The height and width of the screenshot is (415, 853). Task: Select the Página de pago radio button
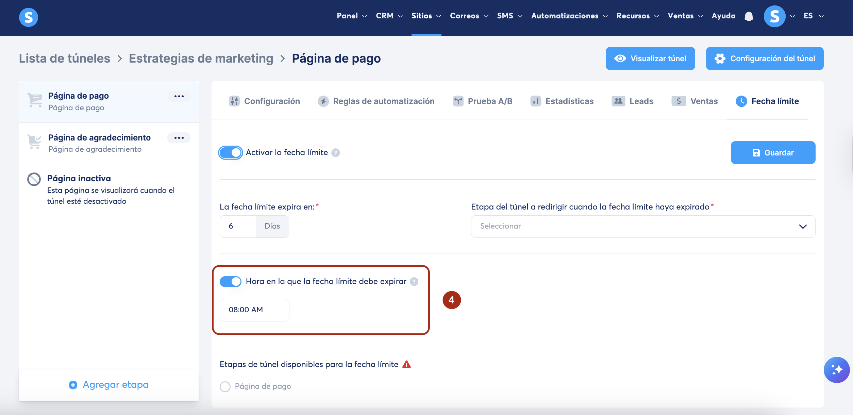225,386
